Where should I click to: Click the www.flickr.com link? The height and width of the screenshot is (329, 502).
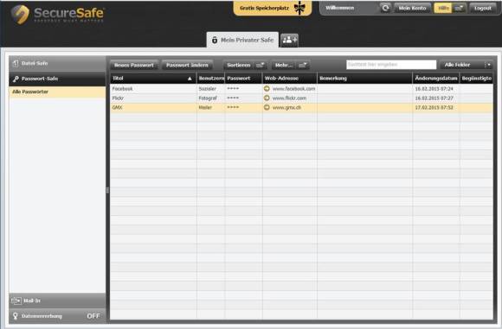point(289,98)
